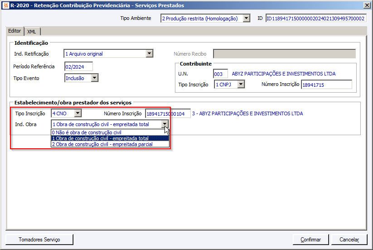Click the Contribuinte Número Inscrição field

326,85
